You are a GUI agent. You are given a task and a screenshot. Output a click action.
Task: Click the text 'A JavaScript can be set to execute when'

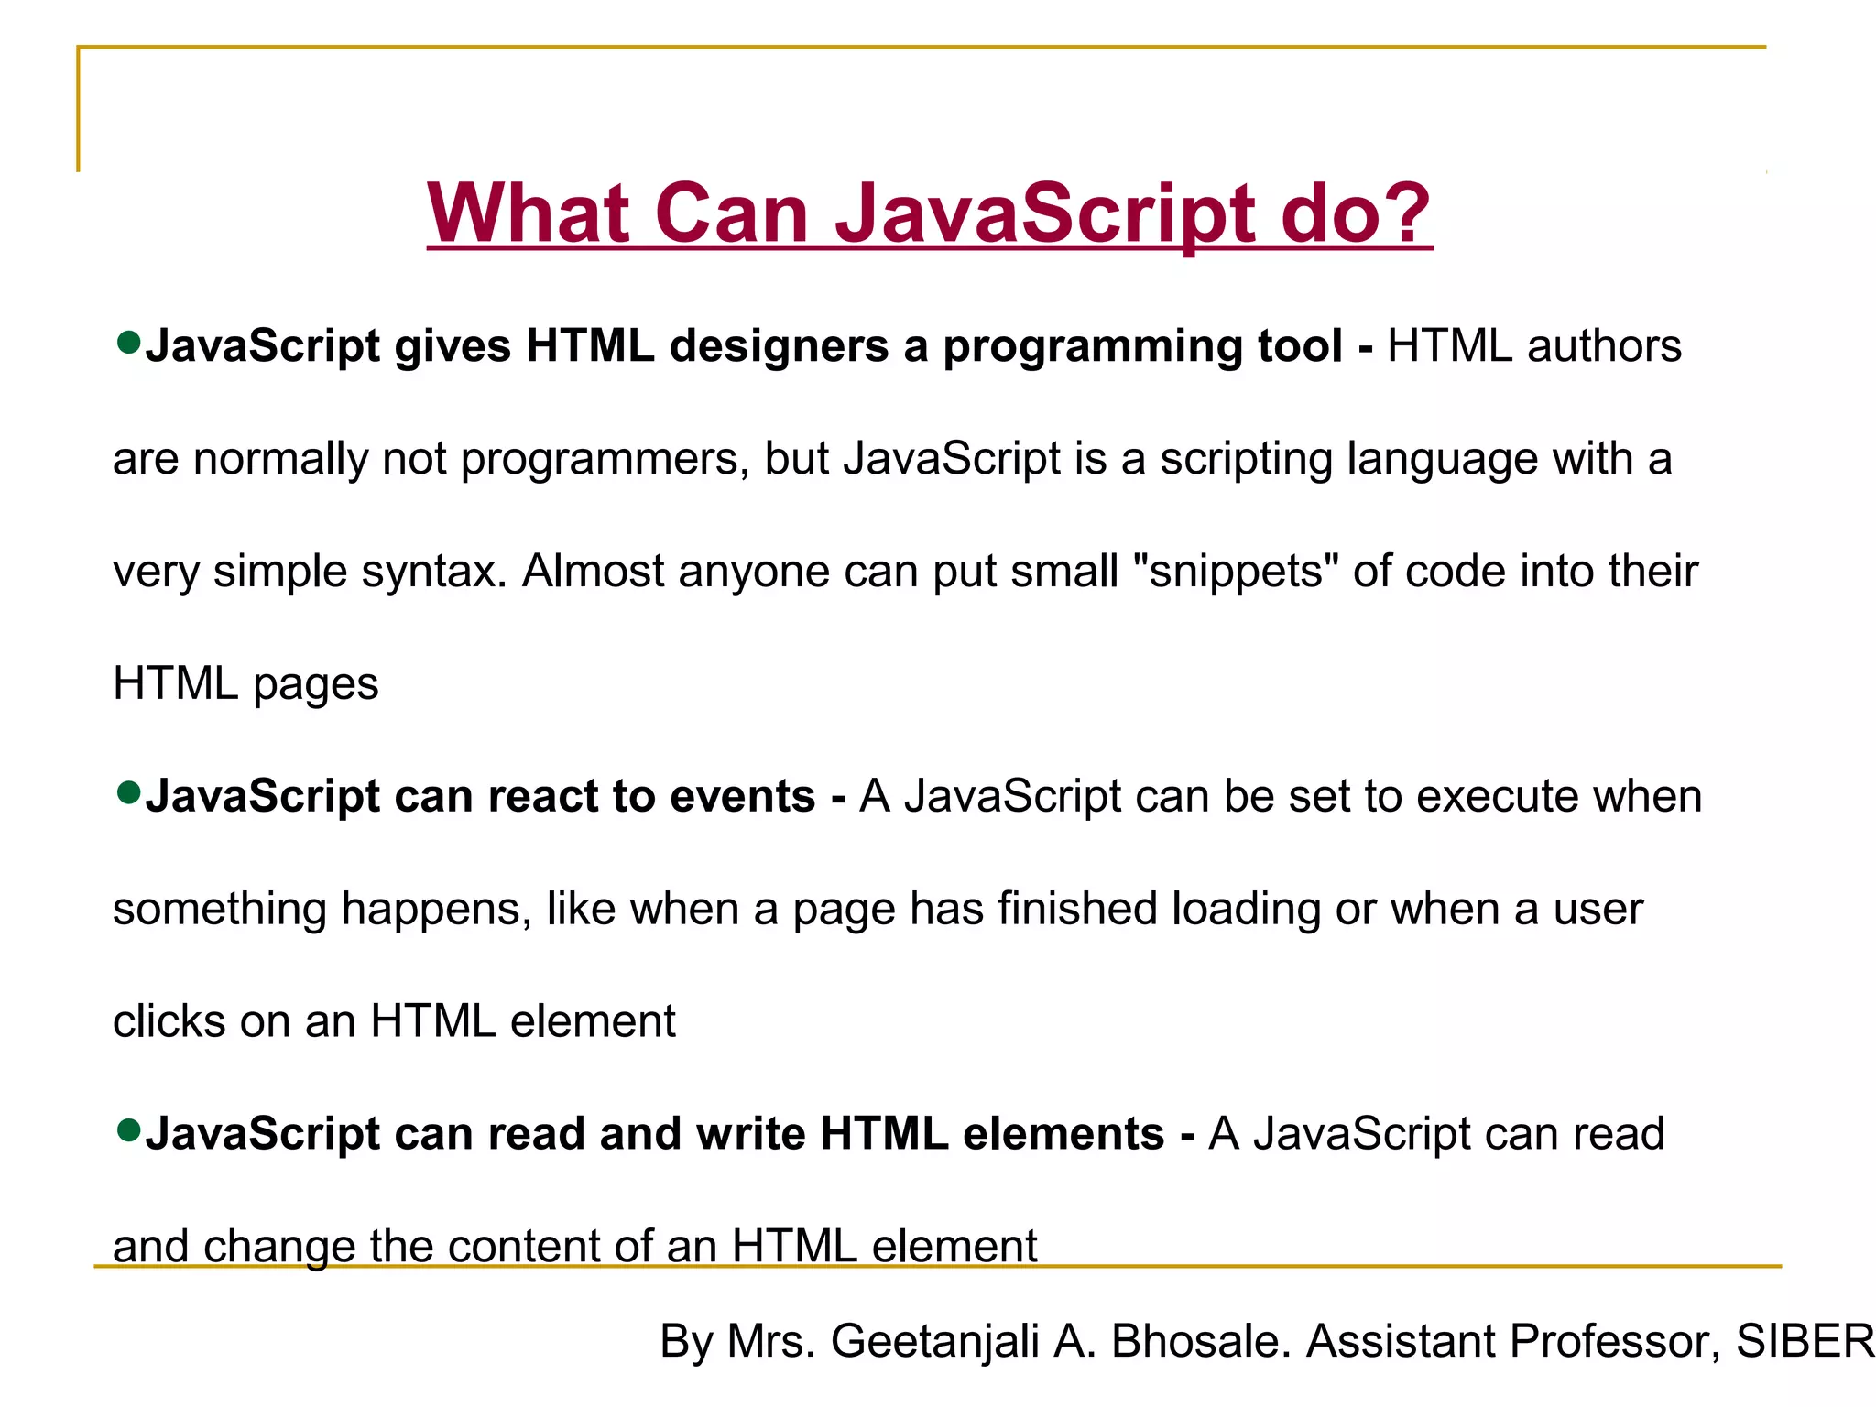click(1281, 795)
